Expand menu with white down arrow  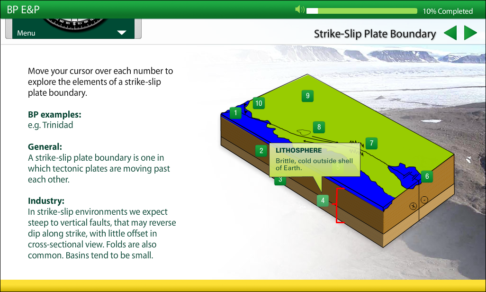click(x=122, y=33)
